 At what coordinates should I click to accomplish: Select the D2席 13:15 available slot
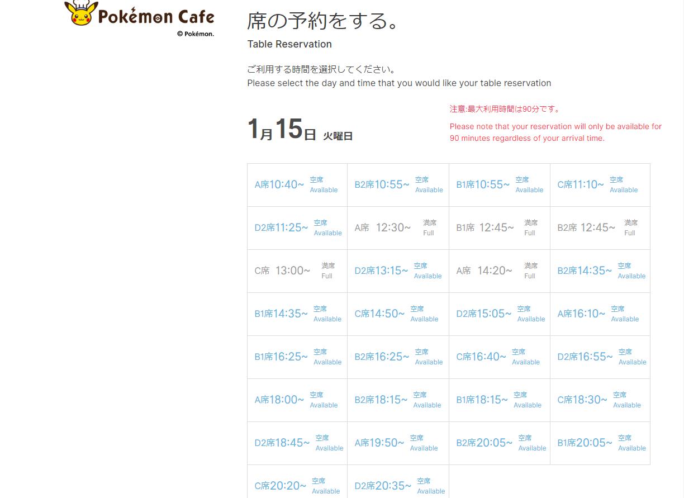tap(398, 271)
